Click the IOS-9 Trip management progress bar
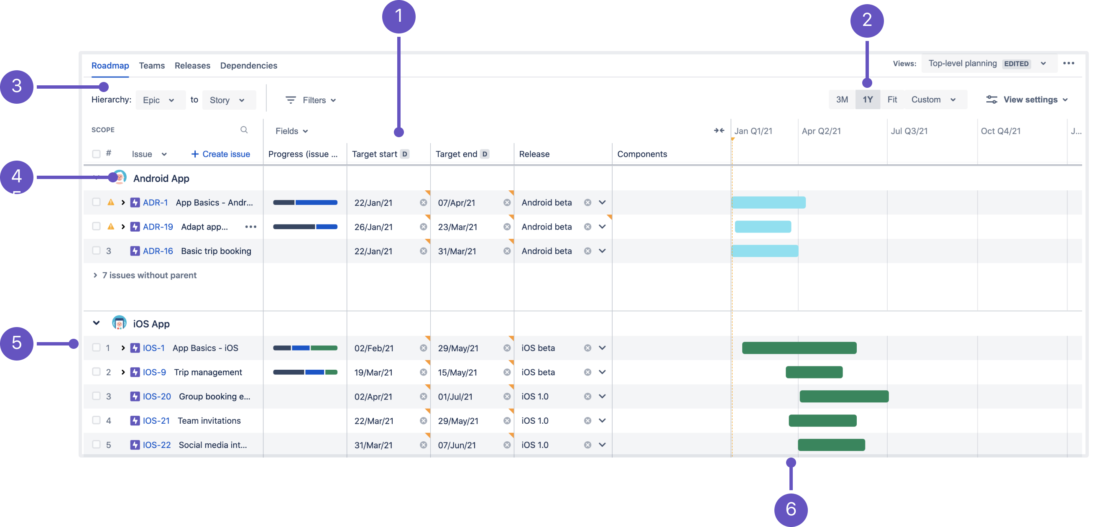This screenshot has height=527, width=1093. click(305, 373)
